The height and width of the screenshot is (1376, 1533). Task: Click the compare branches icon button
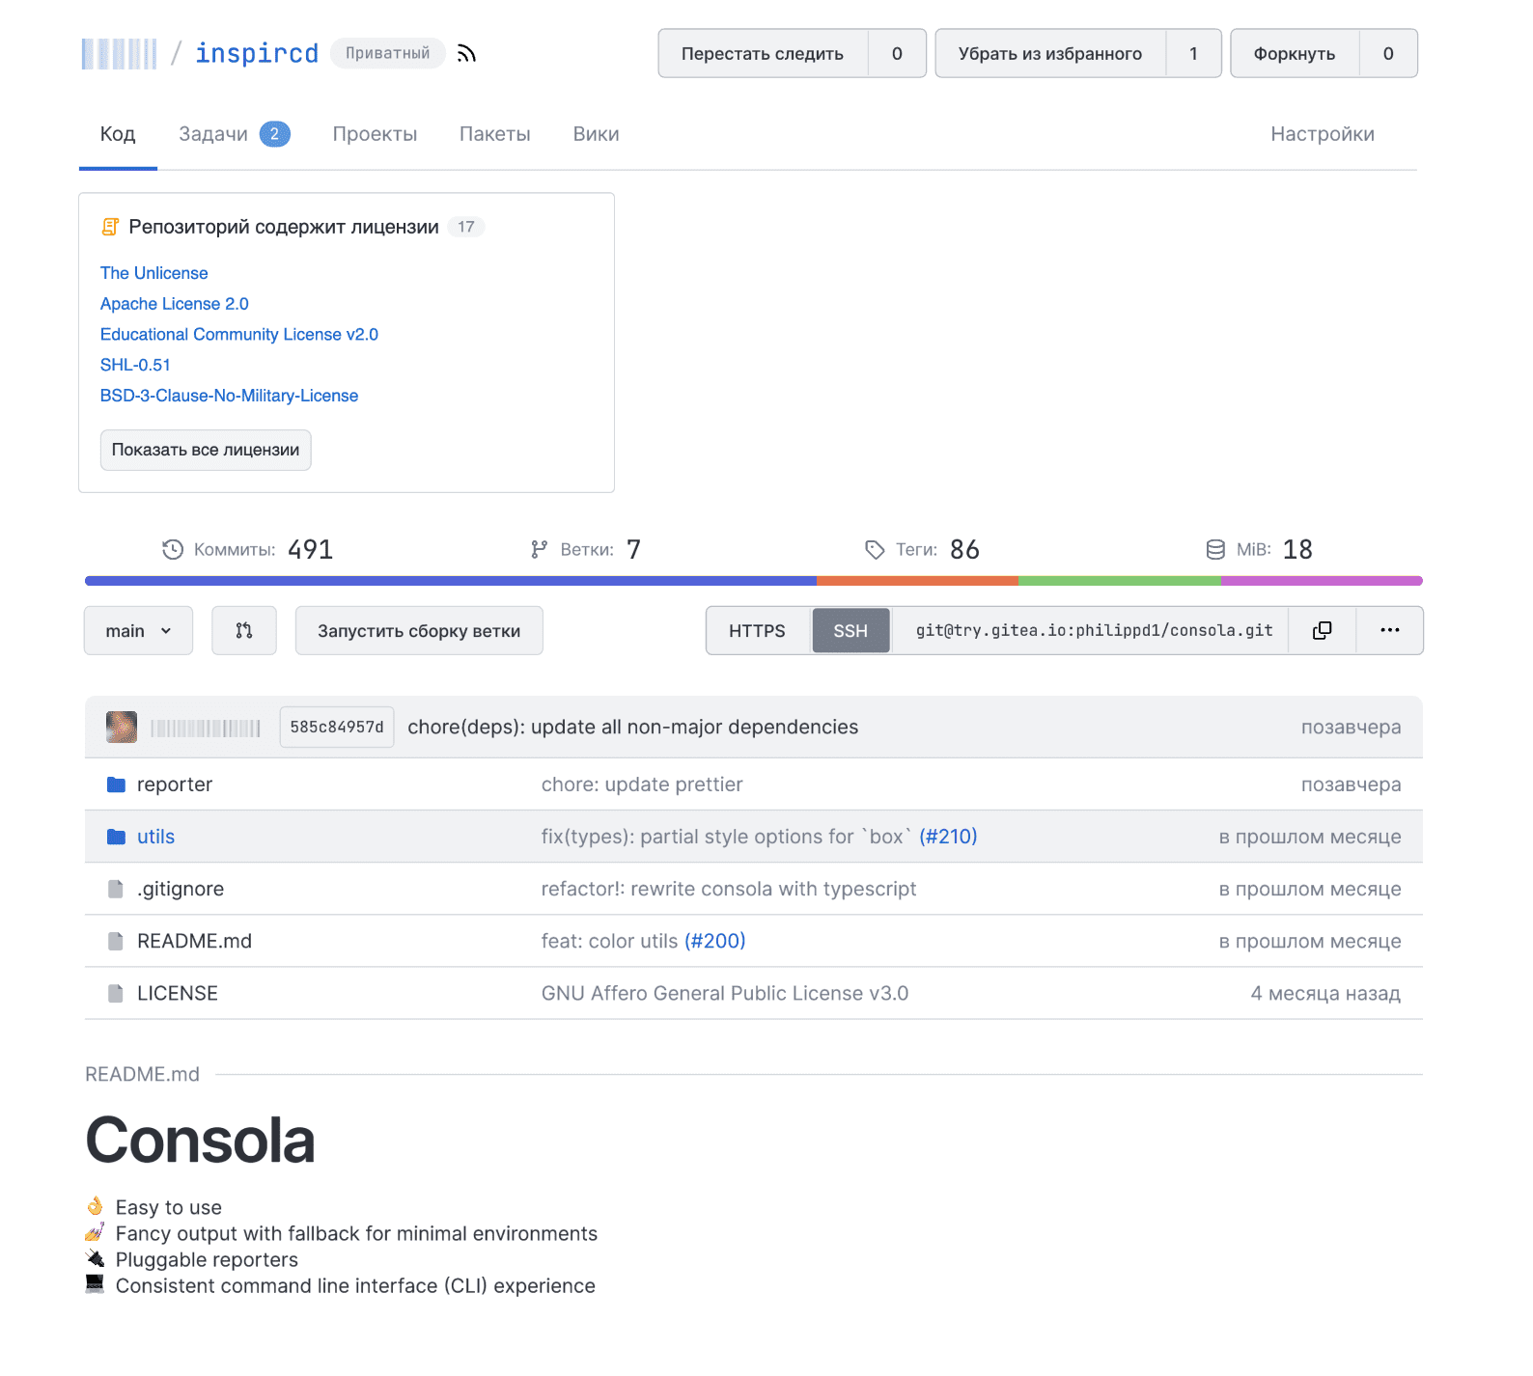coord(244,630)
